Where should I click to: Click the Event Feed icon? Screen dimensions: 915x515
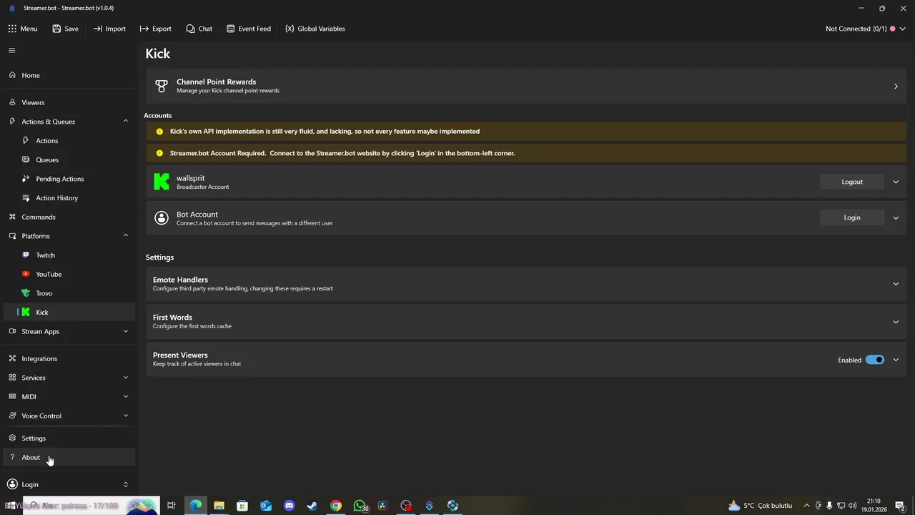231,29
